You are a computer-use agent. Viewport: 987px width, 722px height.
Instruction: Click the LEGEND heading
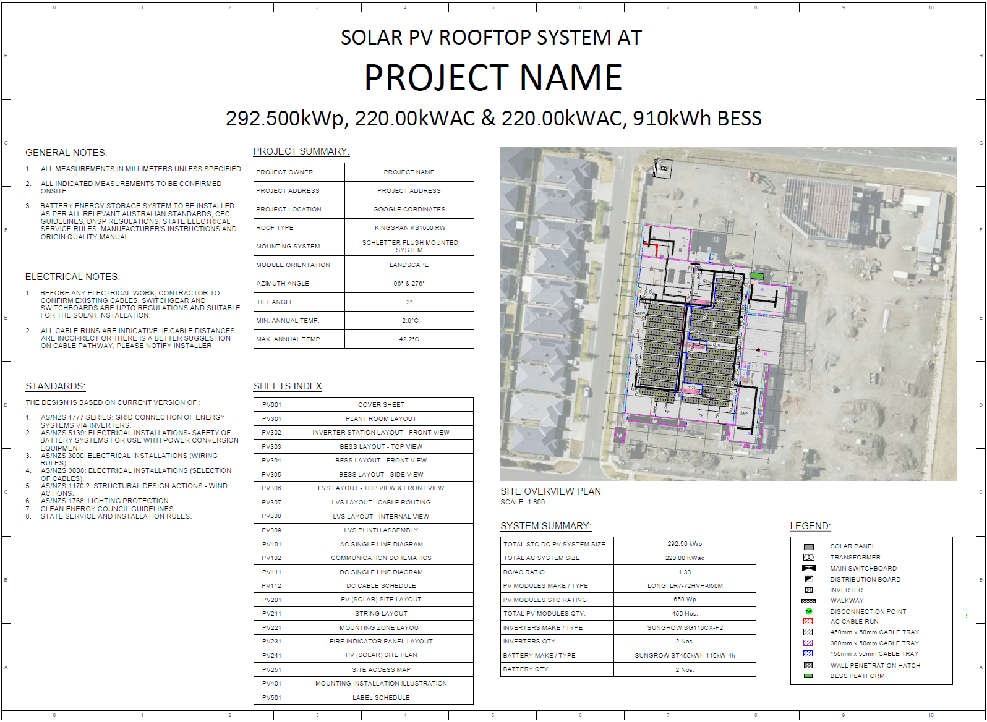coord(810,526)
